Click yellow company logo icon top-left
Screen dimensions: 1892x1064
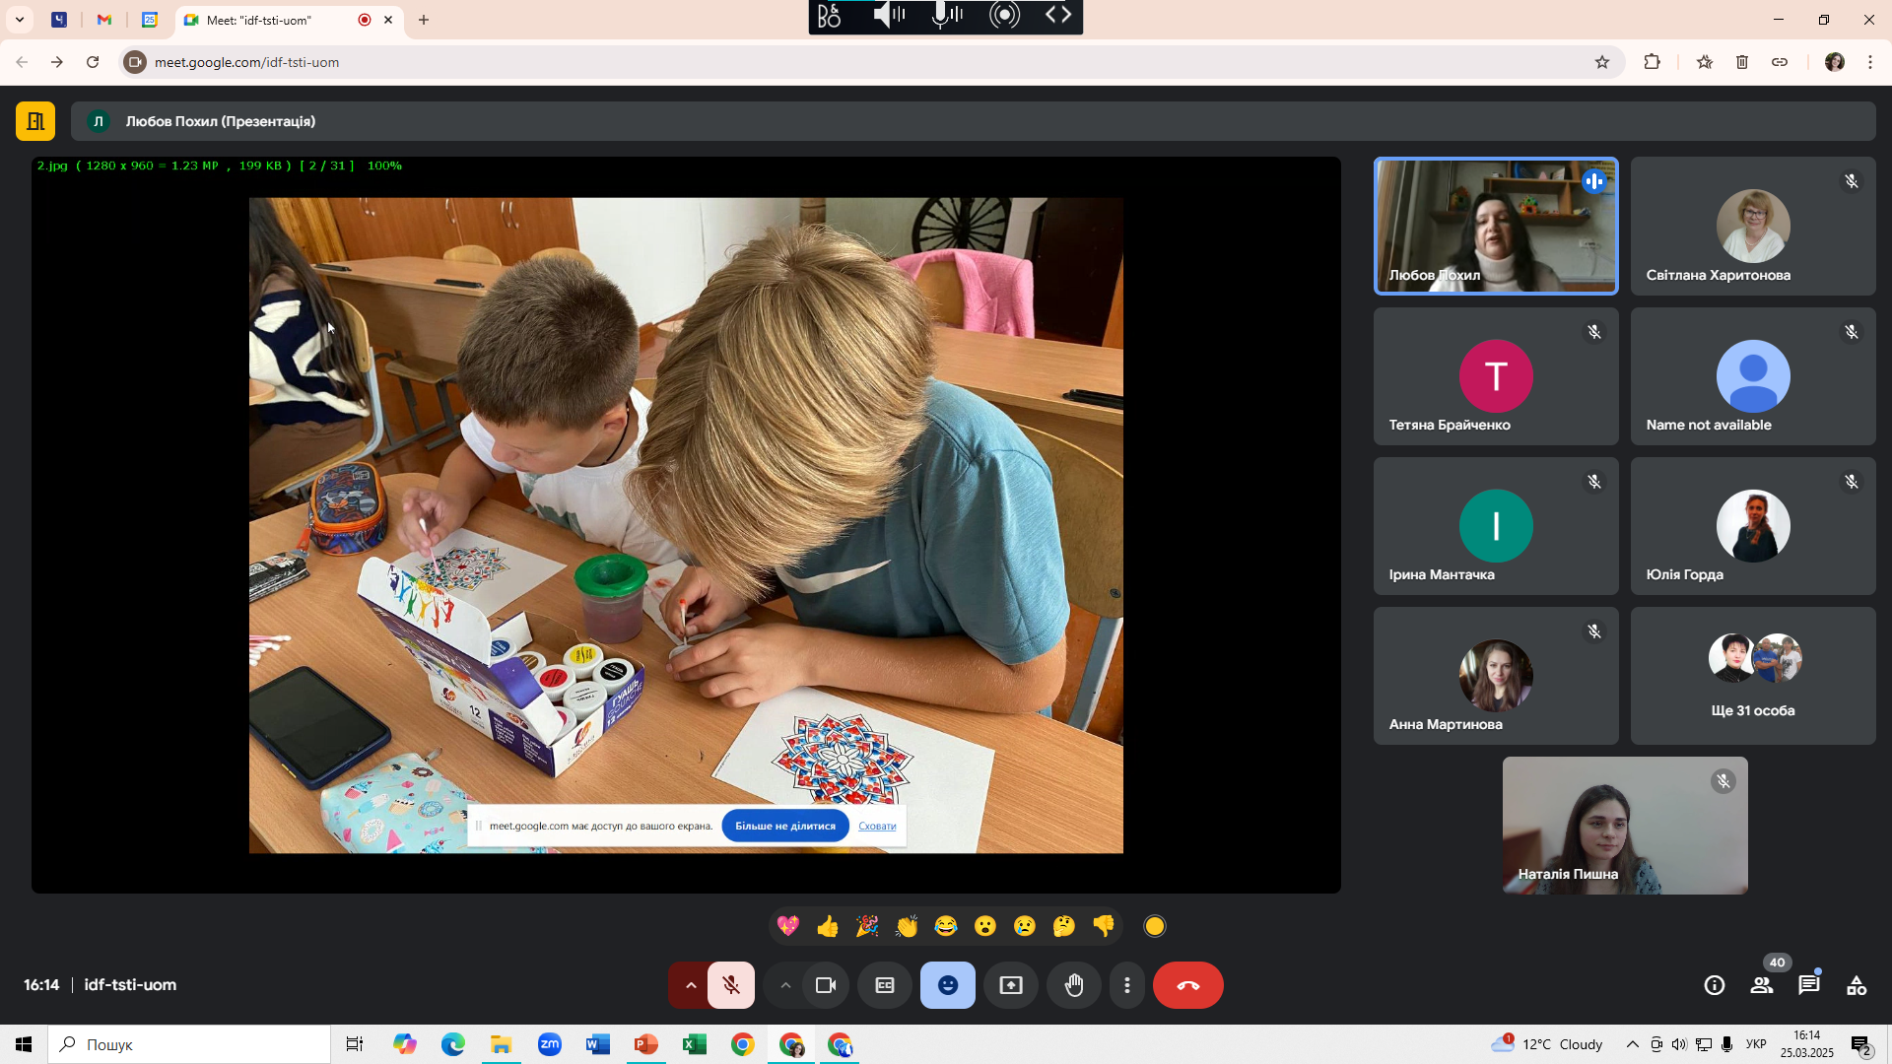pos(35,121)
